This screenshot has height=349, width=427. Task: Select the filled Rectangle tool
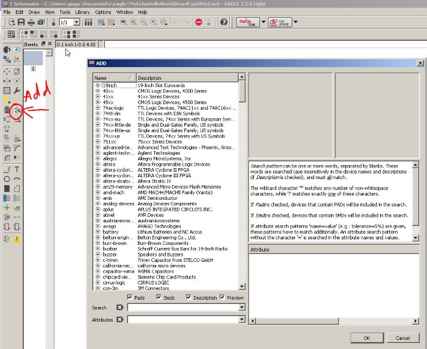tap(7, 188)
